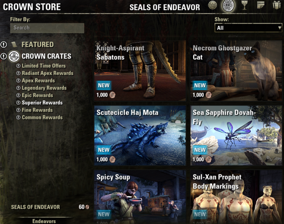
Task: Open the Show filter dropdown
Action: pyautogui.click(x=248, y=28)
